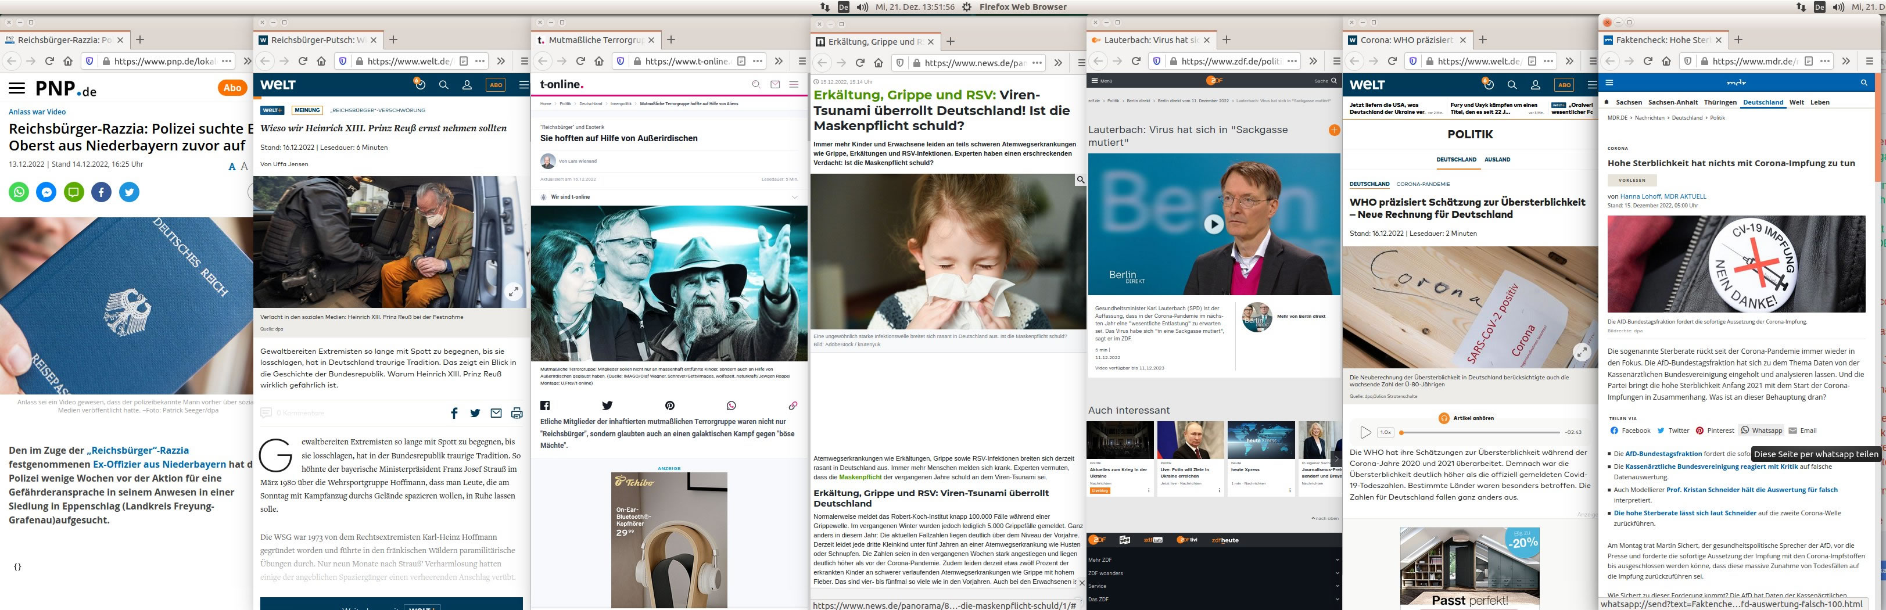The width and height of the screenshot is (1886, 610).
Task: Click orange plus button beside Lauterbach headline
Action: pyautogui.click(x=1334, y=130)
